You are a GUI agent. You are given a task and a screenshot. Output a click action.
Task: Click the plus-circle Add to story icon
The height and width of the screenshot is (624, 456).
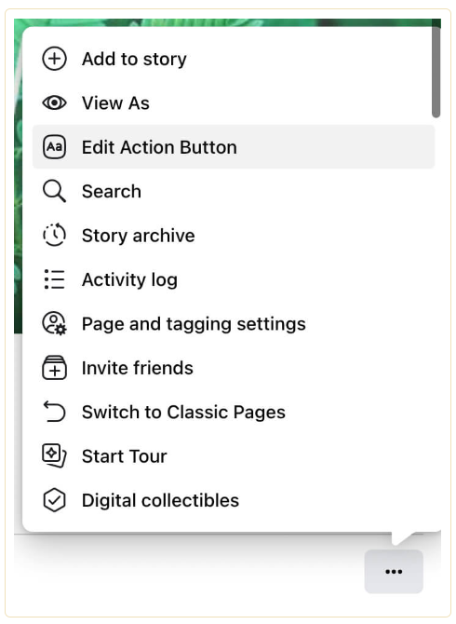click(55, 59)
